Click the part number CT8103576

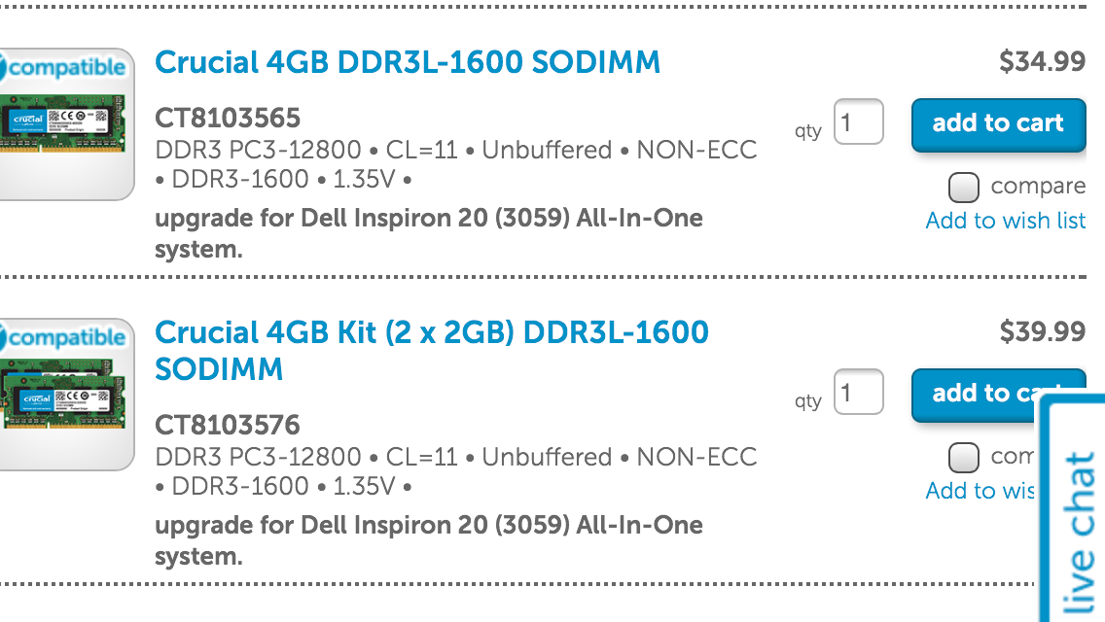228,426
